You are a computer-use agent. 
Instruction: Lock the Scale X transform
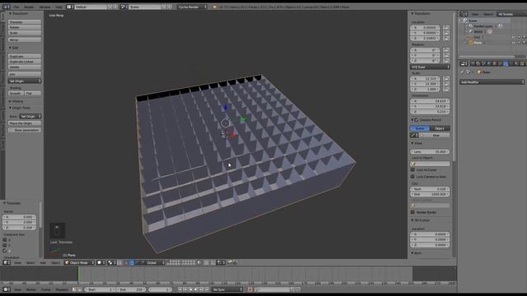[446, 79]
